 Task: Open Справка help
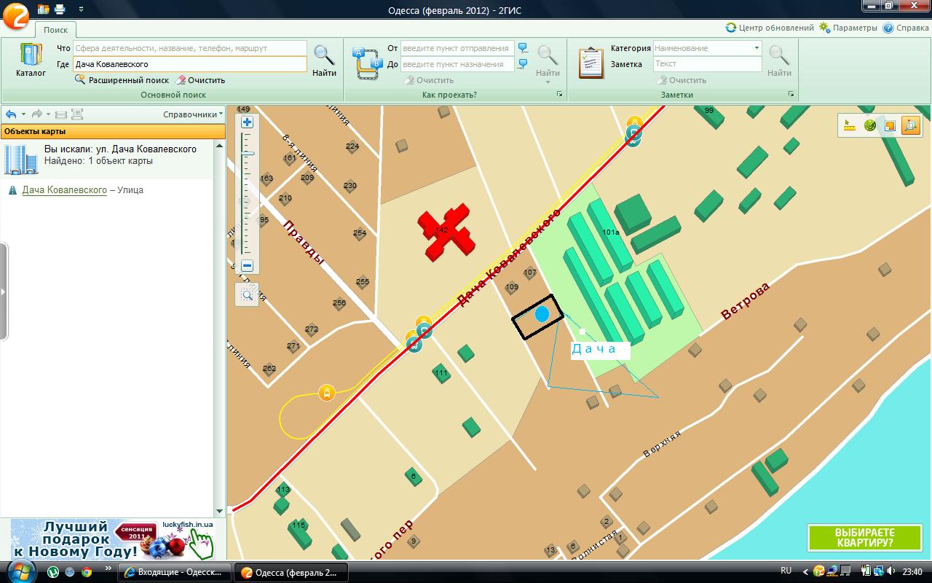pyautogui.click(x=906, y=28)
